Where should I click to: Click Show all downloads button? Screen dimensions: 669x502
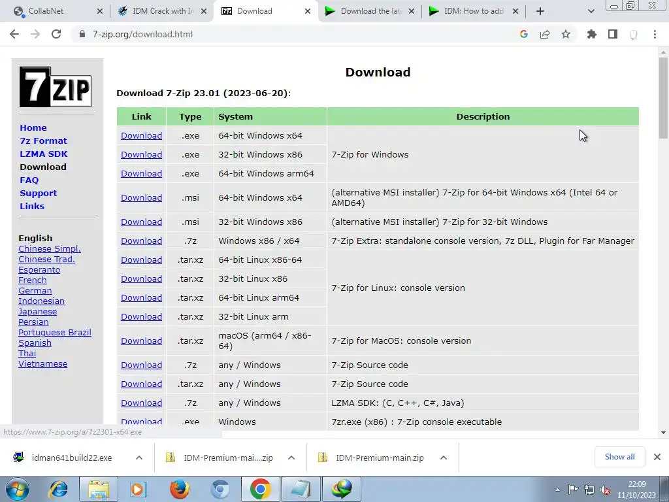tap(619, 457)
